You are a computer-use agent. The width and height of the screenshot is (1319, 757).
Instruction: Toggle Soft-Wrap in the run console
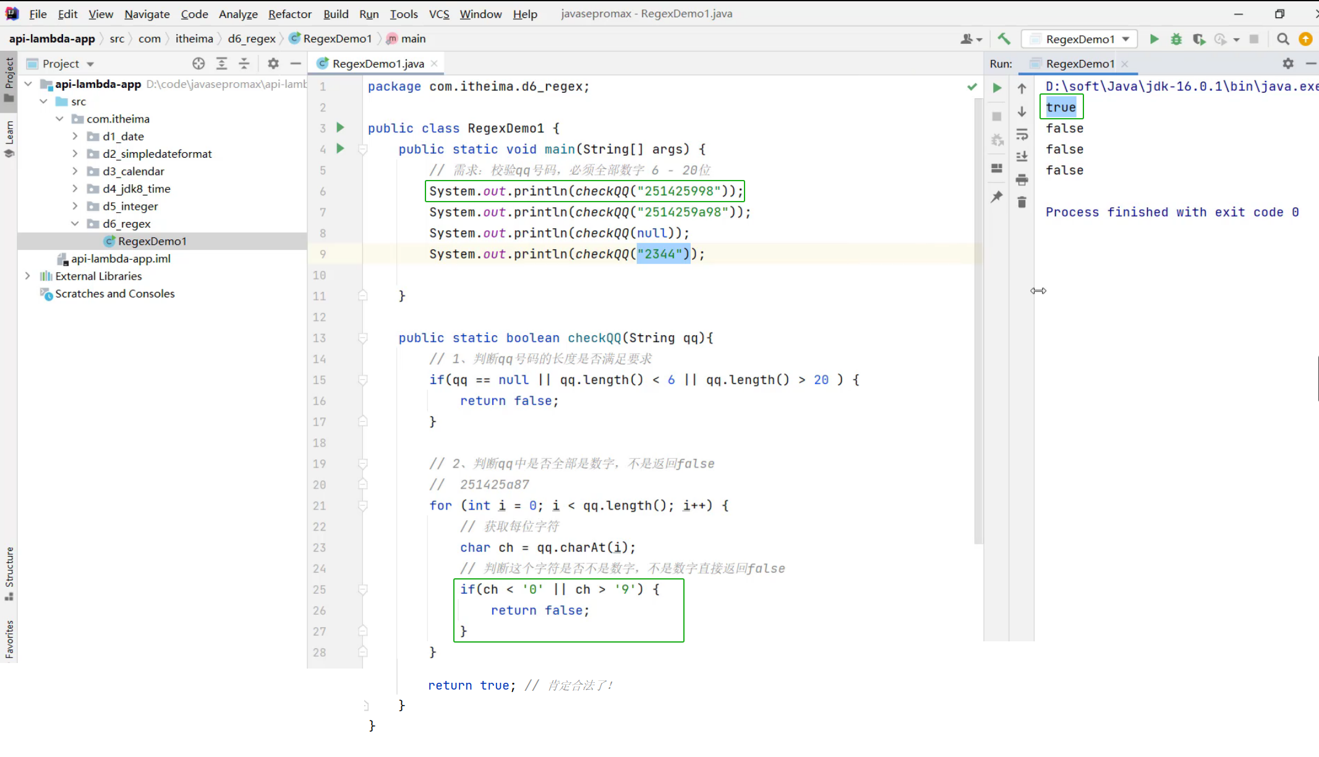[x=1022, y=135]
